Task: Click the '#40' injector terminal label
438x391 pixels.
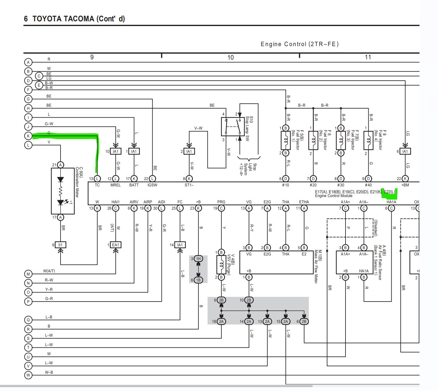Action: click(x=368, y=185)
